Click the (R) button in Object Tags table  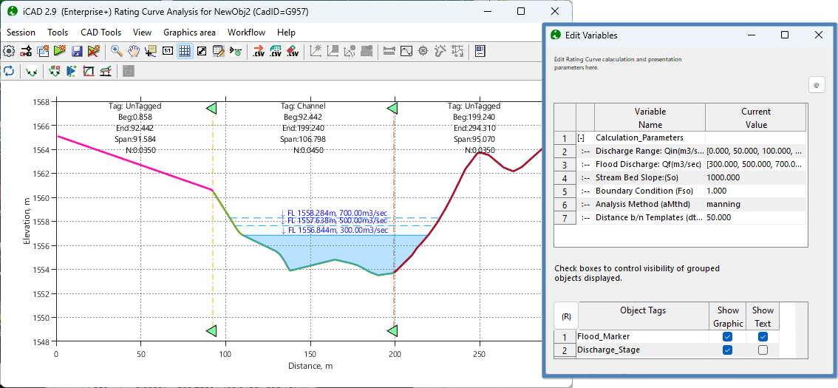click(x=566, y=316)
